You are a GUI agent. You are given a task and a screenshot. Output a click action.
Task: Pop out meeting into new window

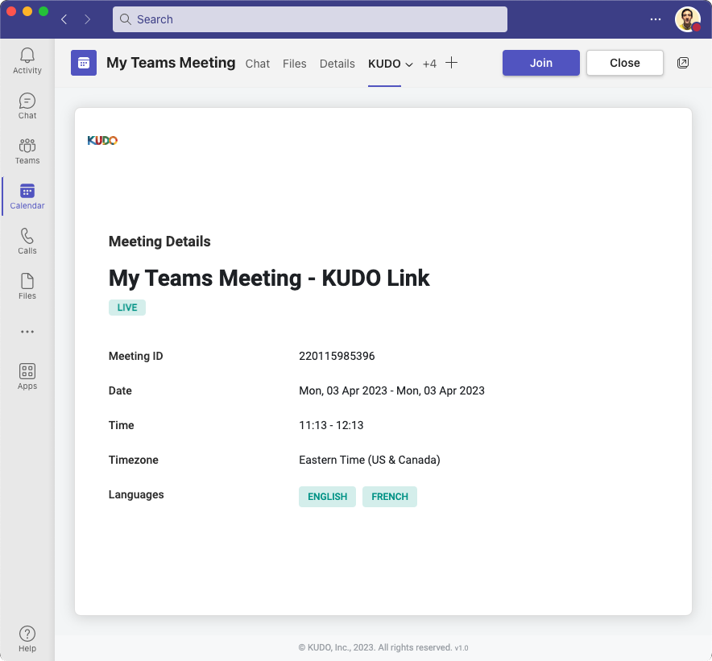pos(683,63)
